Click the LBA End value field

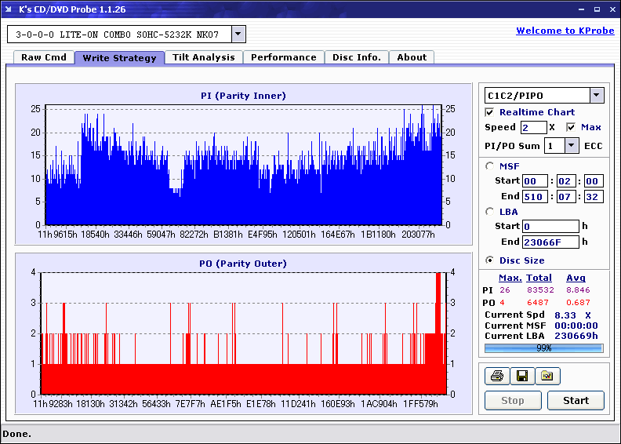(x=551, y=242)
